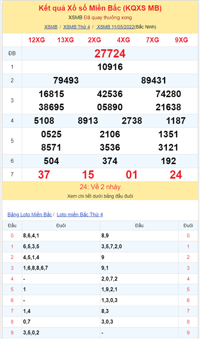Click the fifth prize number 8571
This screenshot has height=339, width=200.
(x=52, y=148)
